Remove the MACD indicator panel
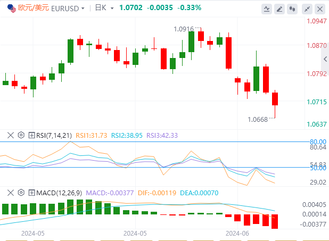329x241 pixels. pyautogui.click(x=11, y=193)
